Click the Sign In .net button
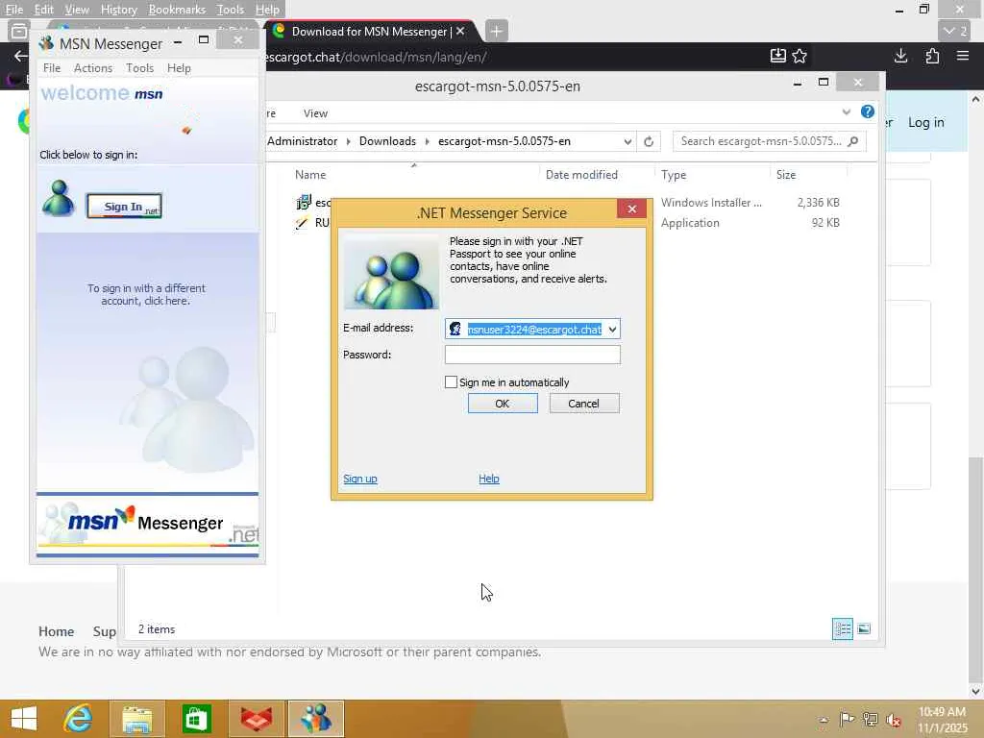 pyautogui.click(x=124, y=207)
